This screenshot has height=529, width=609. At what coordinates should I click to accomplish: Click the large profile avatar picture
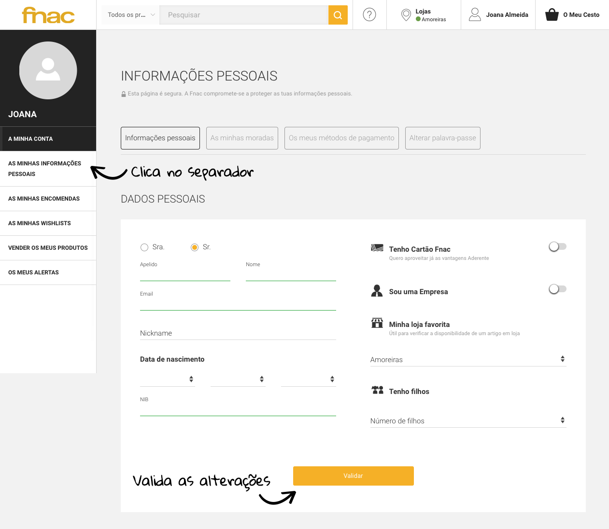[x=48, y=70]
